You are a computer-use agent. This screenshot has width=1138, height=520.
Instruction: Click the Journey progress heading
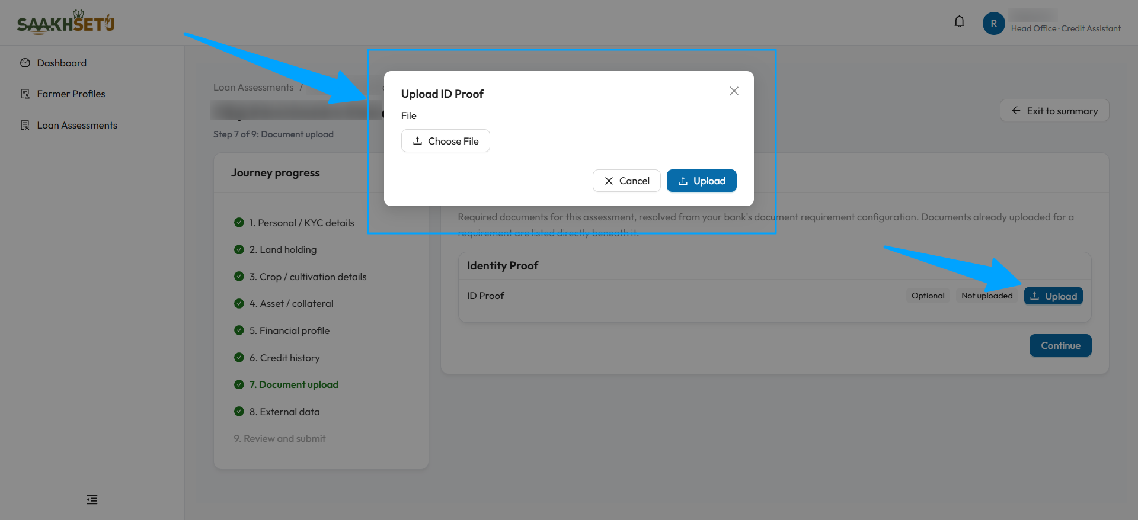(276, 173)
